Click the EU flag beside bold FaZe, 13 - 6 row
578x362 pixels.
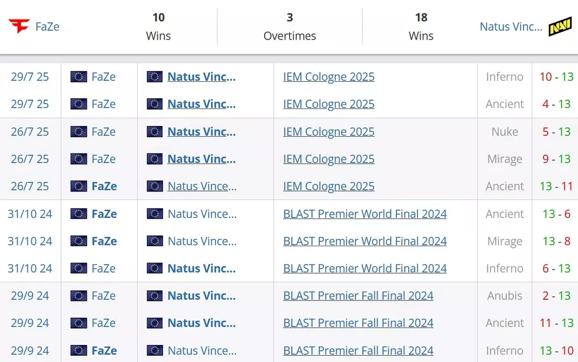coord(78,214)
